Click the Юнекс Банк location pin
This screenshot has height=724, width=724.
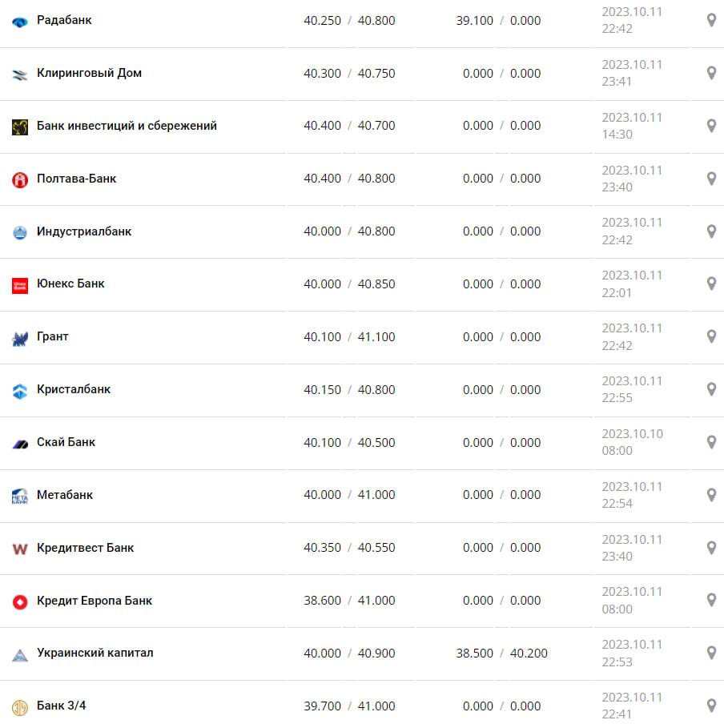click(711, 284)
